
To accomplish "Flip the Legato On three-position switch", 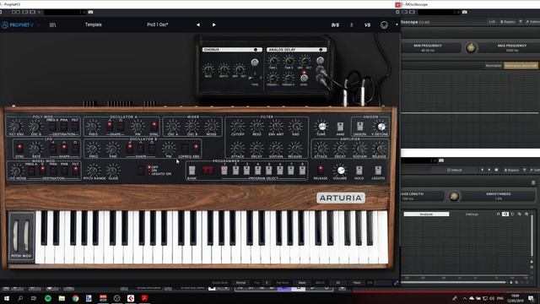I will (141, 171).
